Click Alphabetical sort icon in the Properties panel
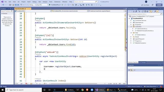This screenshot has height=92, width=164. (131, 70)
